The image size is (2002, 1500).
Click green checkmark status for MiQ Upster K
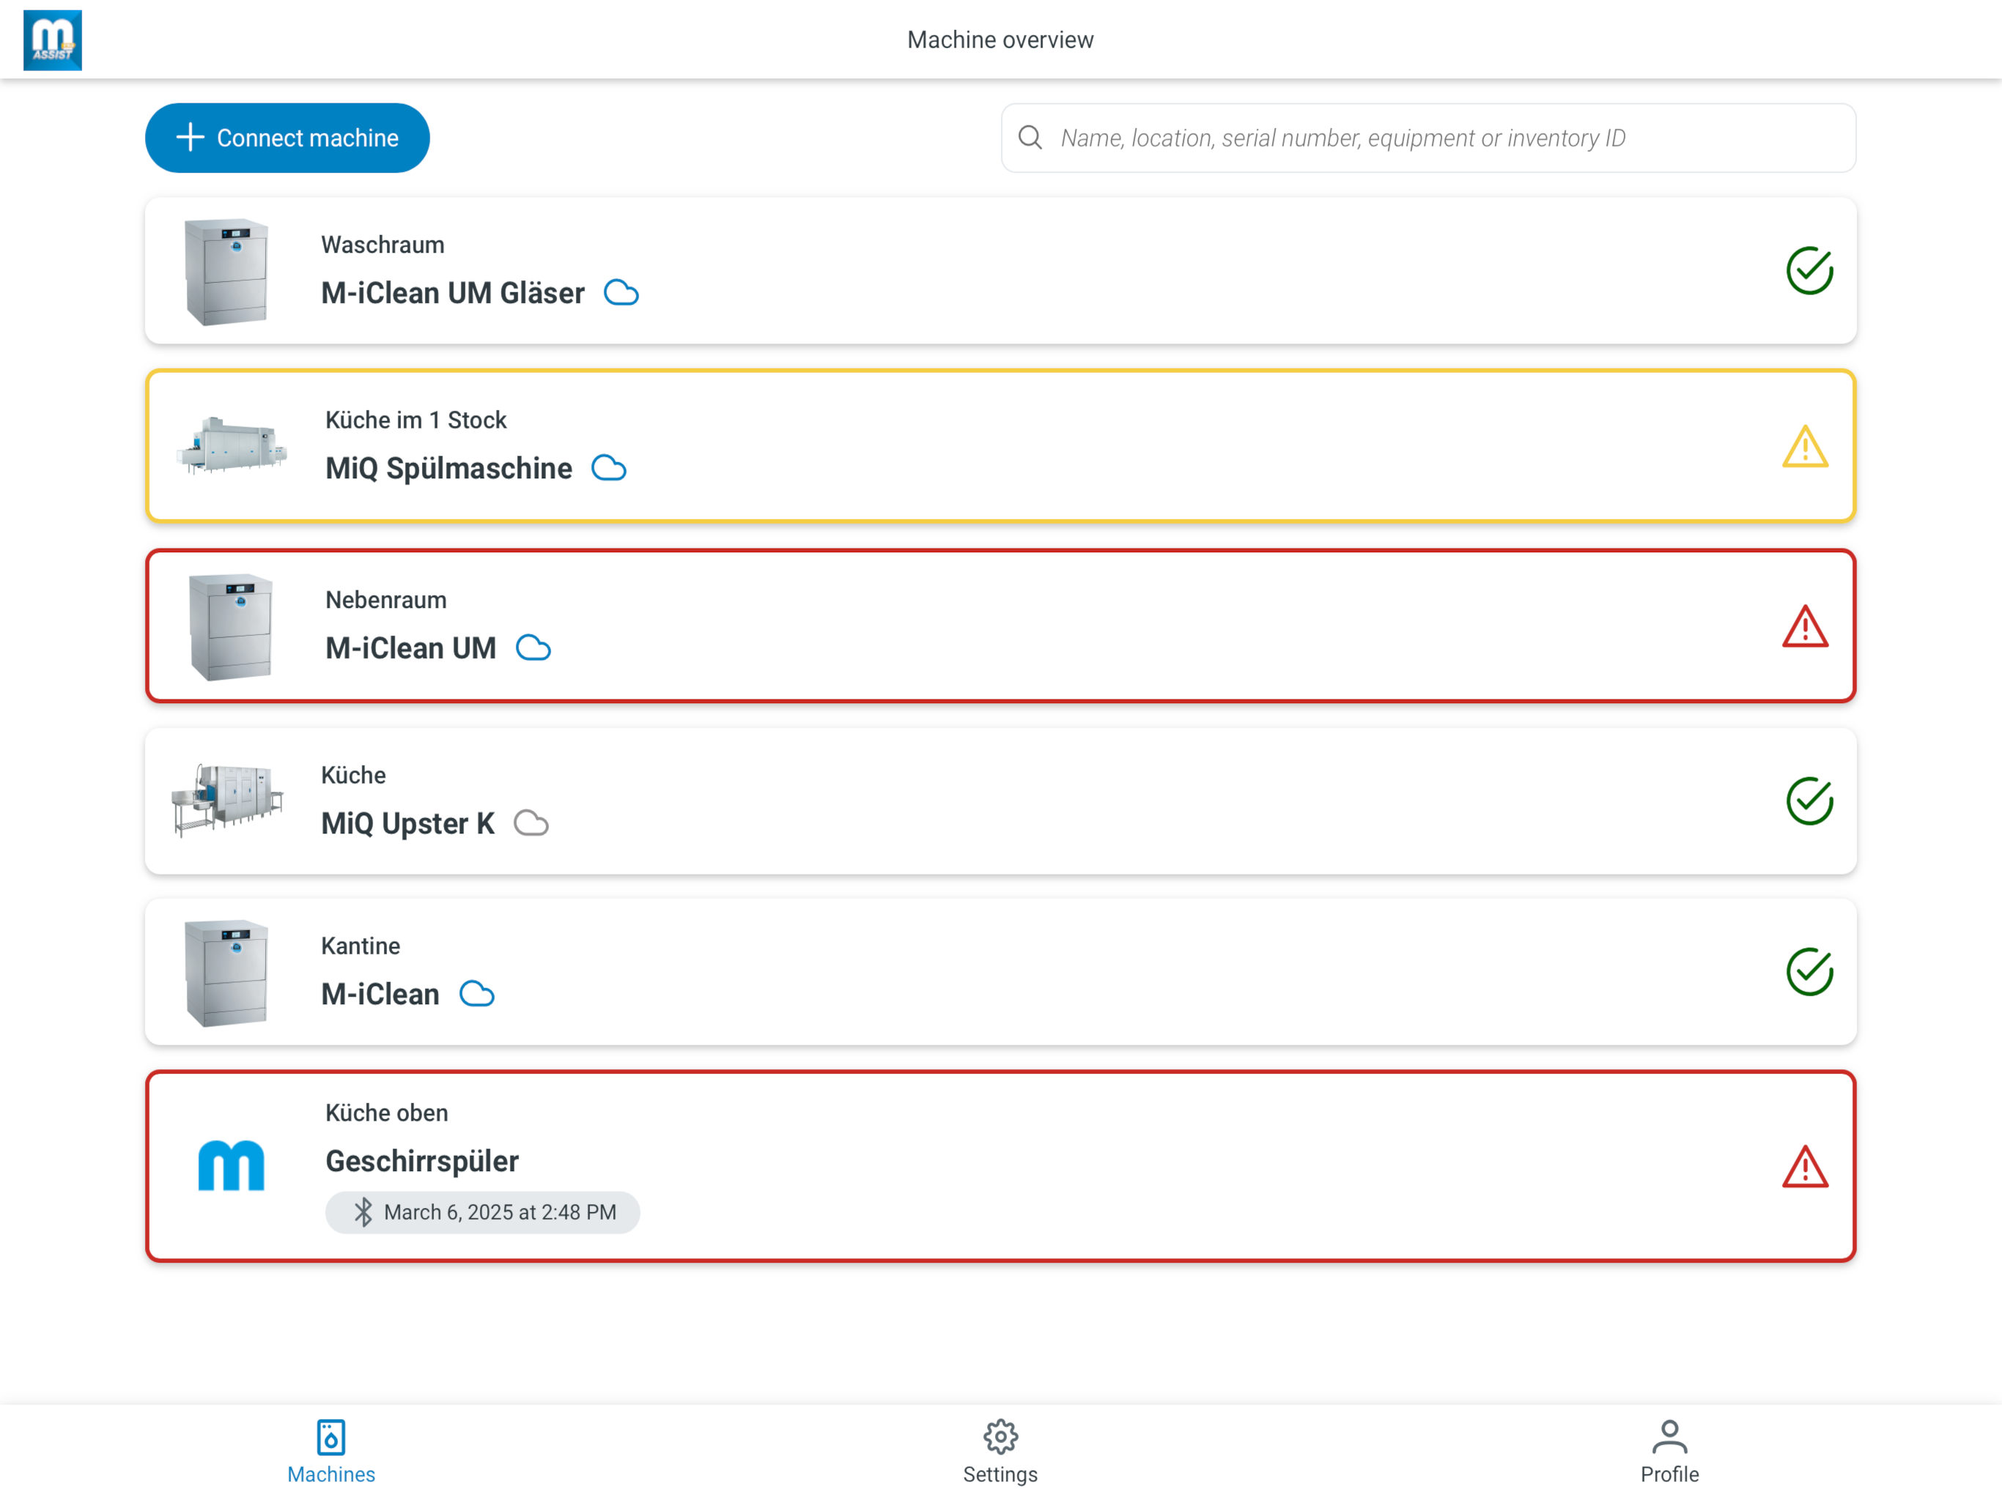pos(1809,801)
